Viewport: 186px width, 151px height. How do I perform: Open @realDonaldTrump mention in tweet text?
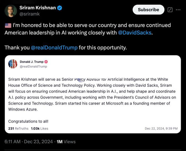point(54,48)
